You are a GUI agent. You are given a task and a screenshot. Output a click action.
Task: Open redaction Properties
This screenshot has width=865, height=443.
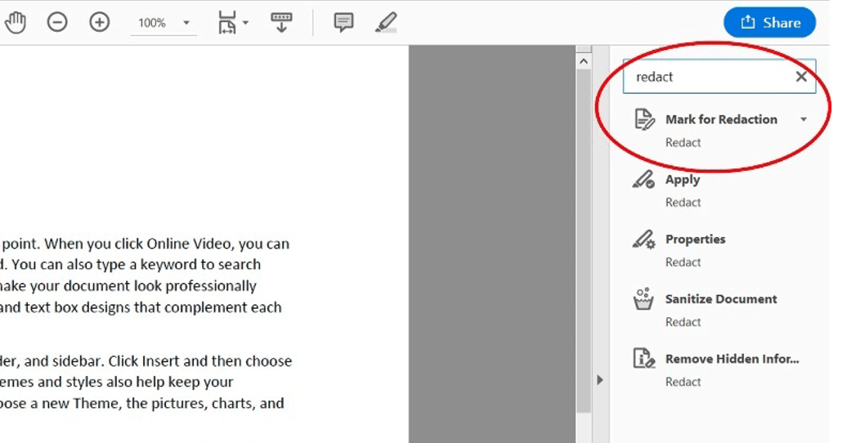click(x=695, y=239)
